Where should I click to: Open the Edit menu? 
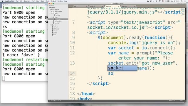[x=21, y=1]
